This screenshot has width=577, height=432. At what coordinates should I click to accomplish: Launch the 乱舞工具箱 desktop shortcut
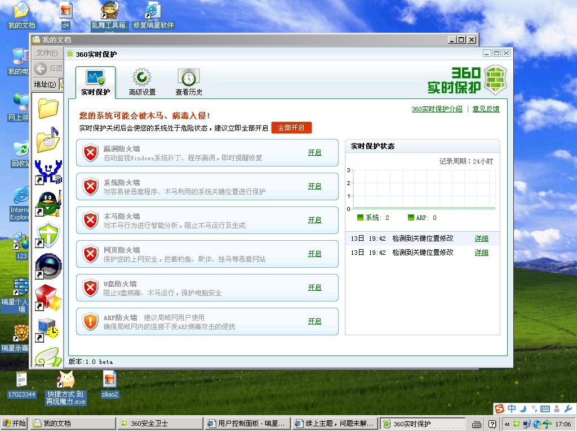point(110,15)
